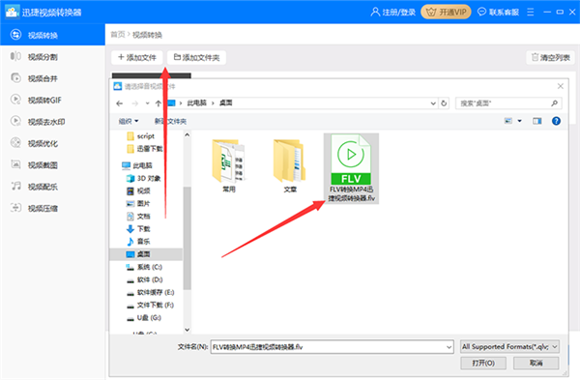Image resolution: width=580 pixels, height=380 pixels.
Task: Click the tree scrollbar up arrow
Action: pyautogui.click(x=188, y=135)
